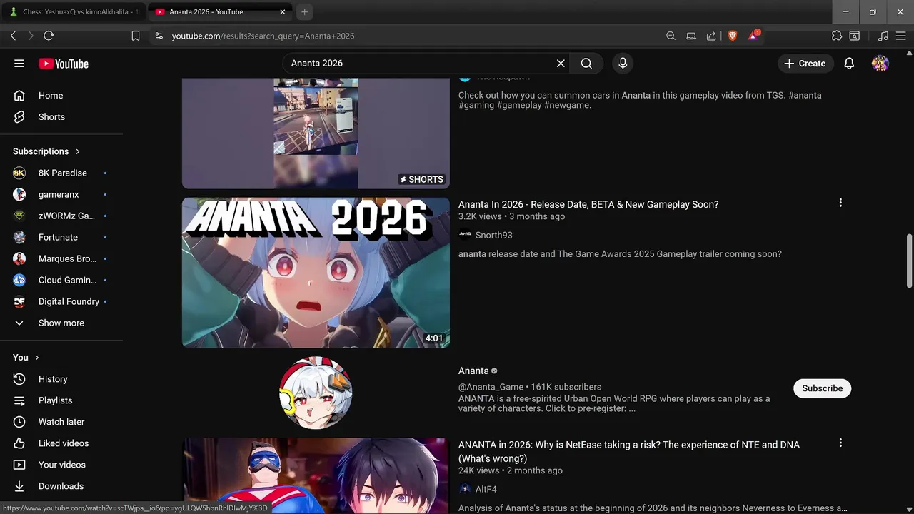Open the ANANTA 2026 video thumbnail
Image resolution: width=914 pixels, height=514 pixels.
pyautogui.click(x=316, y=273)
